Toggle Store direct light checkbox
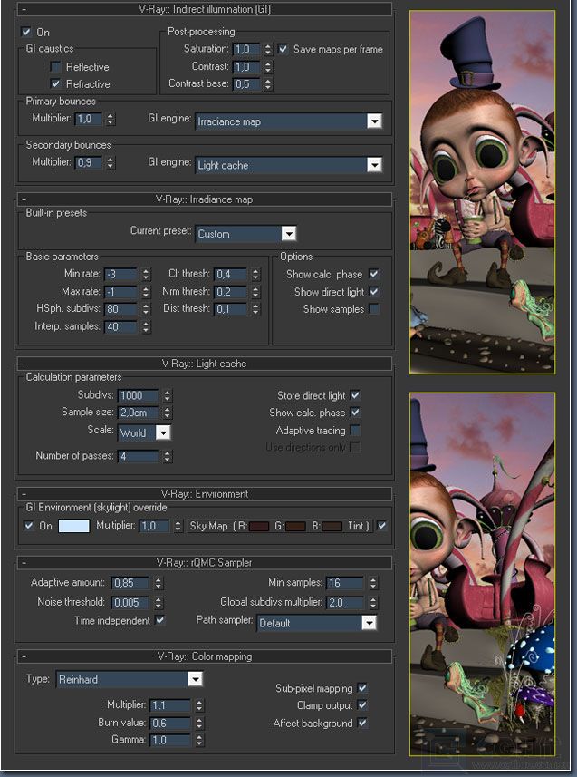Screen dimensions: 577x777 point(355,395)
